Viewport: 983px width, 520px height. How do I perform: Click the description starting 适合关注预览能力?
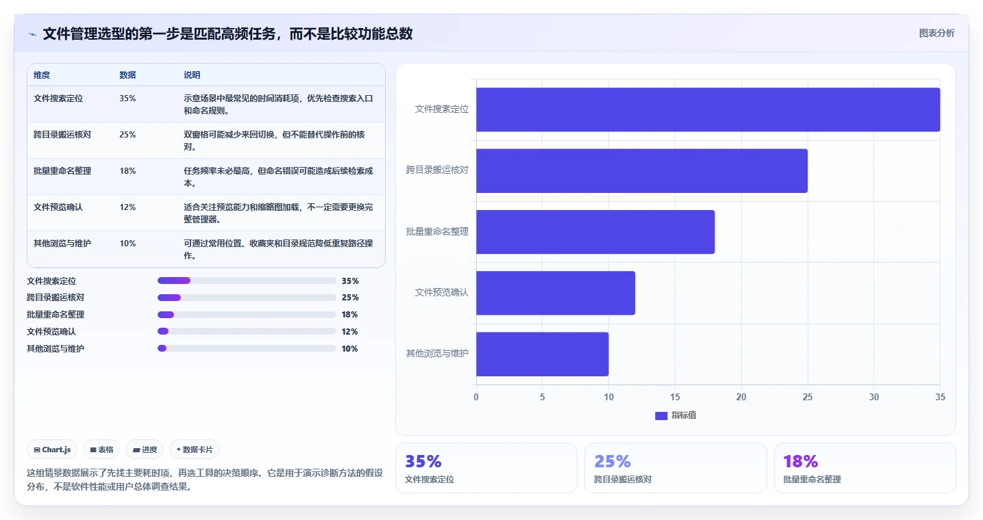[x=279, y=213]
